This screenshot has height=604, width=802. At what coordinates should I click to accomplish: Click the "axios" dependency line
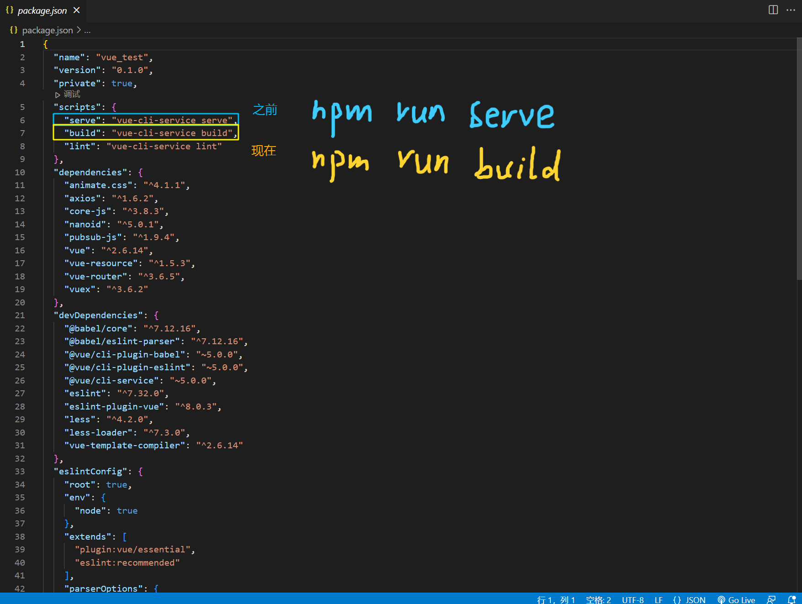click(x=111, y=198)
